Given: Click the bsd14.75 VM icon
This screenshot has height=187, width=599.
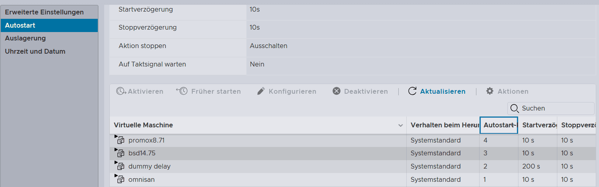Looking at the screenshot, I should pyautogui.click(x=120, y=153).
